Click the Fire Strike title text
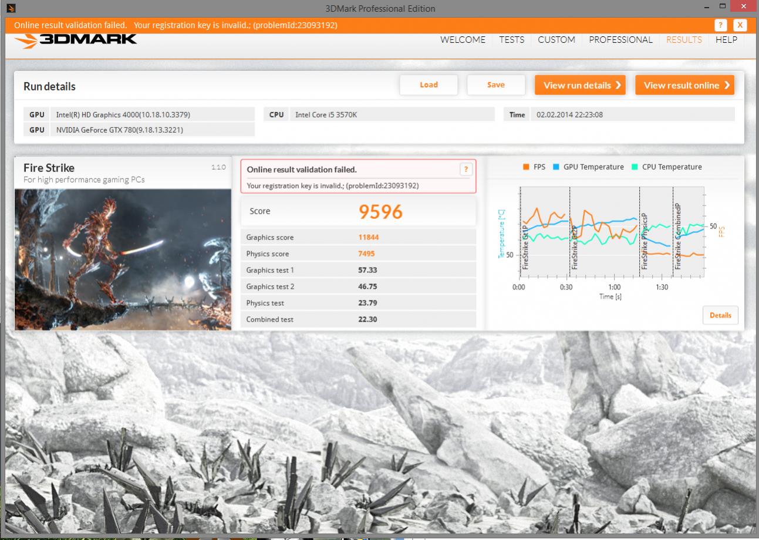This screenshot has width=759, height=540. coord(49,168)
